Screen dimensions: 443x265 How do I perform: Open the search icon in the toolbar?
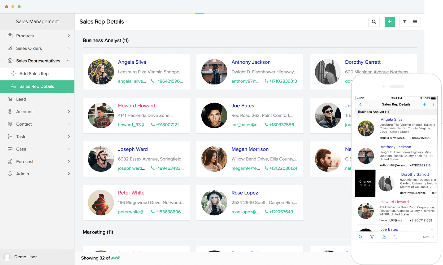pyautogui.click(x=374, y=22)
